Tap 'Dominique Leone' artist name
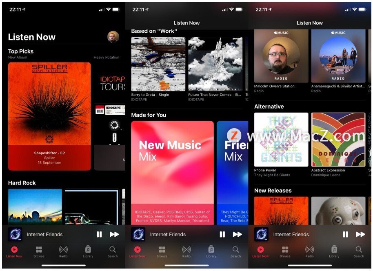 point(326,175)
